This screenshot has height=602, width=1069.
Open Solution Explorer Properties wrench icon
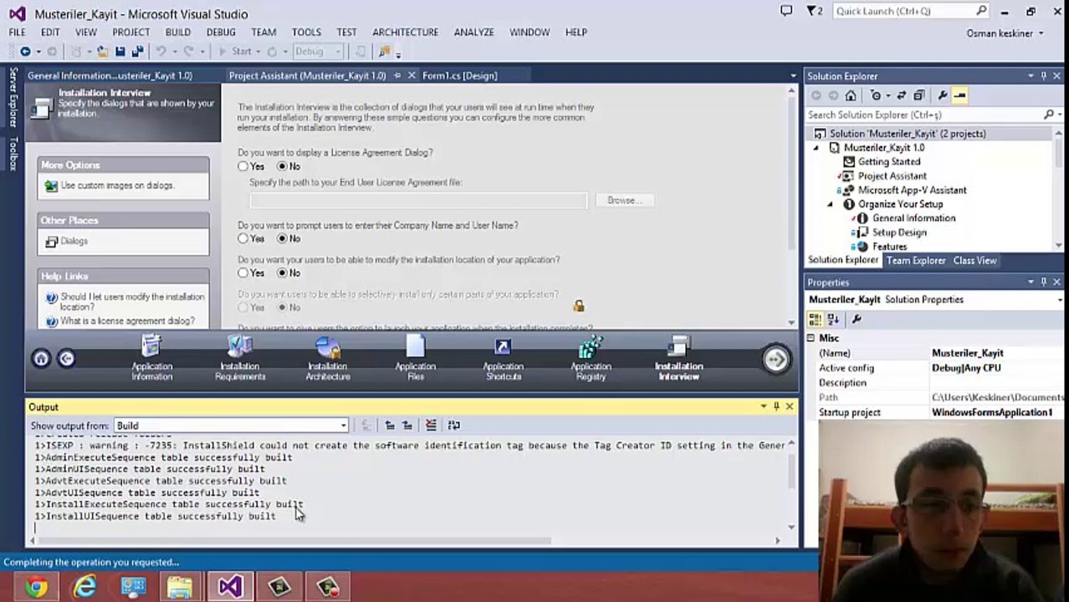pos(942,95)
